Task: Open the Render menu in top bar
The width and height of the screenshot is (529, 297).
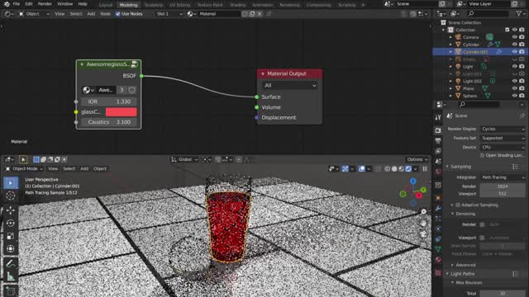Action: click(x=45, y=4)
